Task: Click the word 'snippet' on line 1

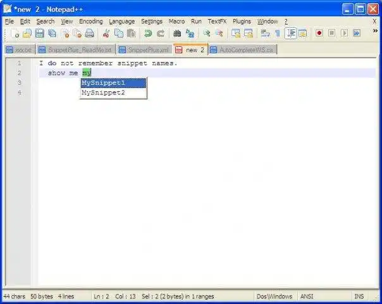Action: pyautogui.click(x=132, y=63)
